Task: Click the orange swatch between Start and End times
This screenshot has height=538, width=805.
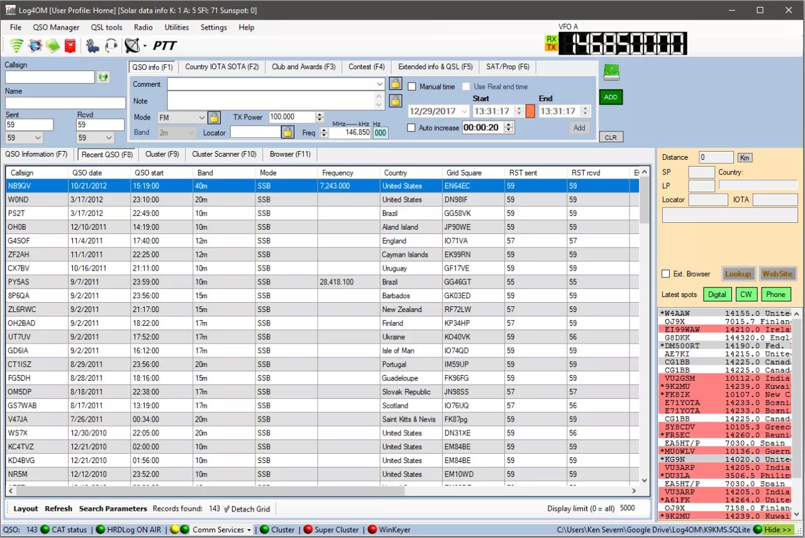Action: pos(530,111)
